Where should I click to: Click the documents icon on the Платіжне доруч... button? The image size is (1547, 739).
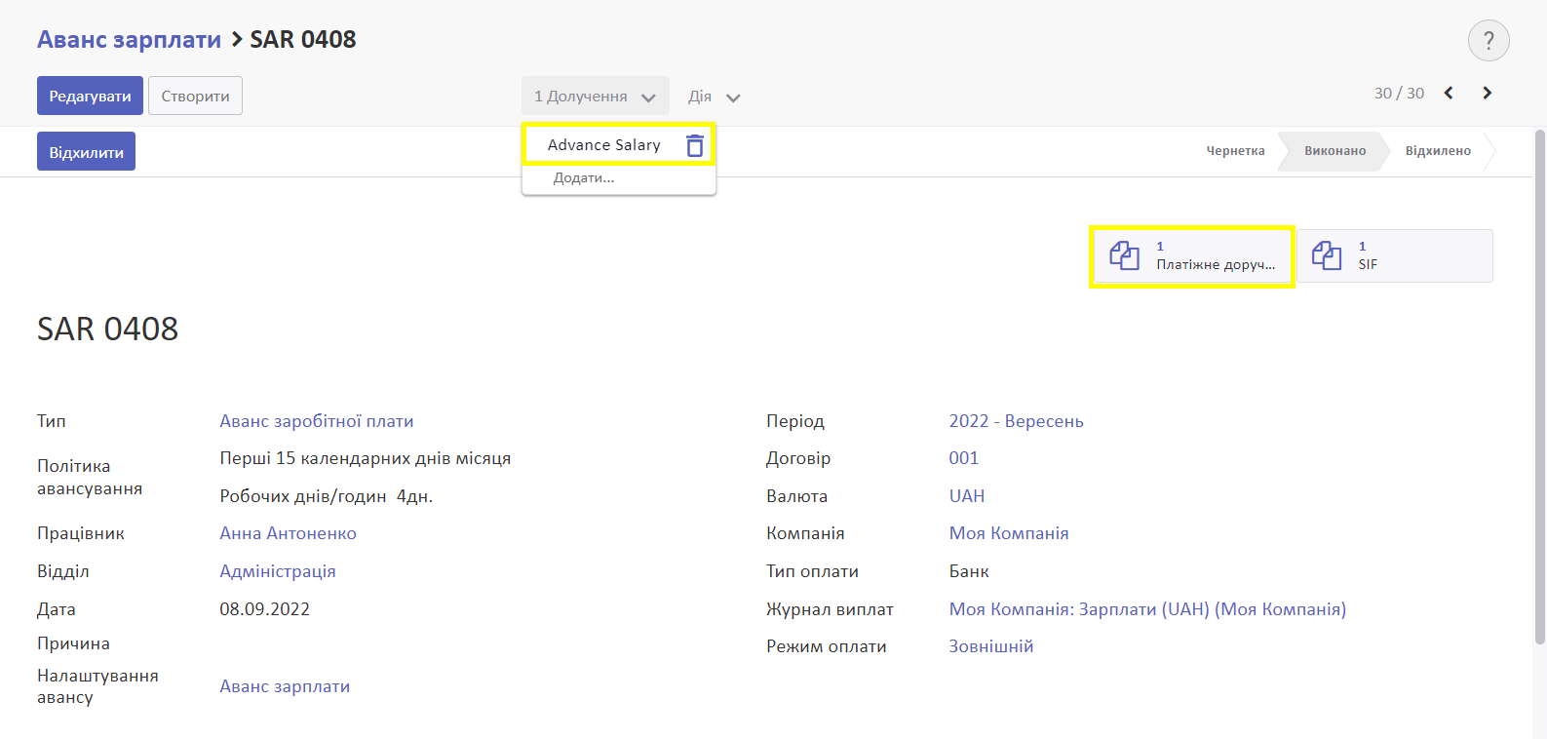coord(1125,256)
